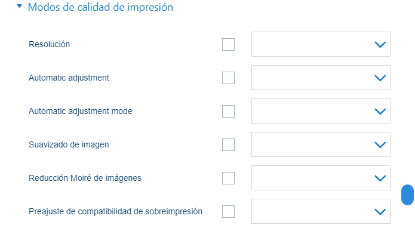Viewport: 415px width, 228px height.
Task: Open the Resolución dropdown chevron
Action: 380,44
